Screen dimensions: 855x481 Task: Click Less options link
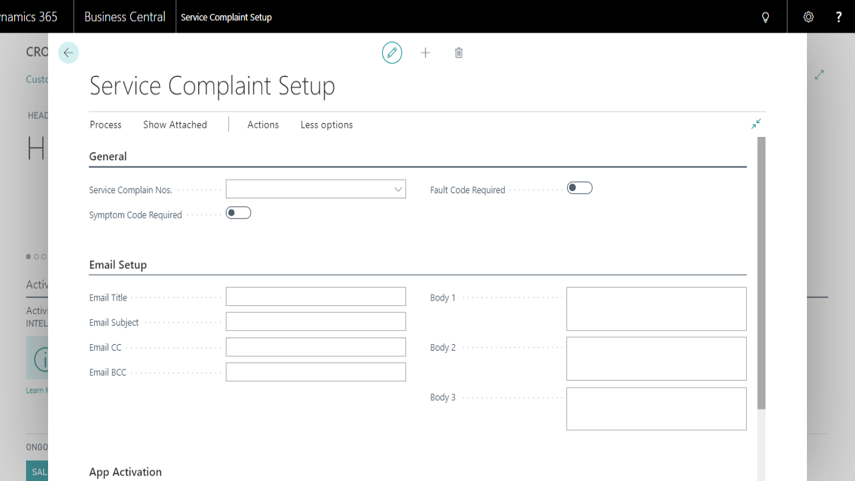coord(327,125)
